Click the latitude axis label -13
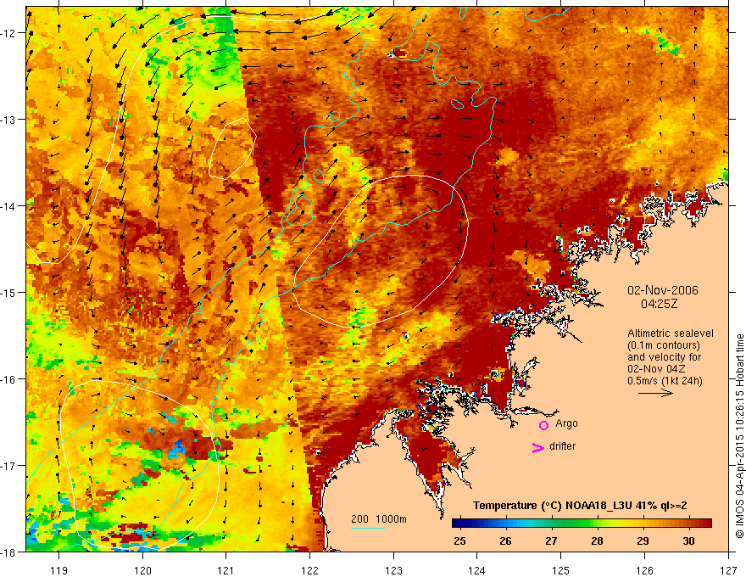Viewport: 746px width, 577px height. point(8,120)
